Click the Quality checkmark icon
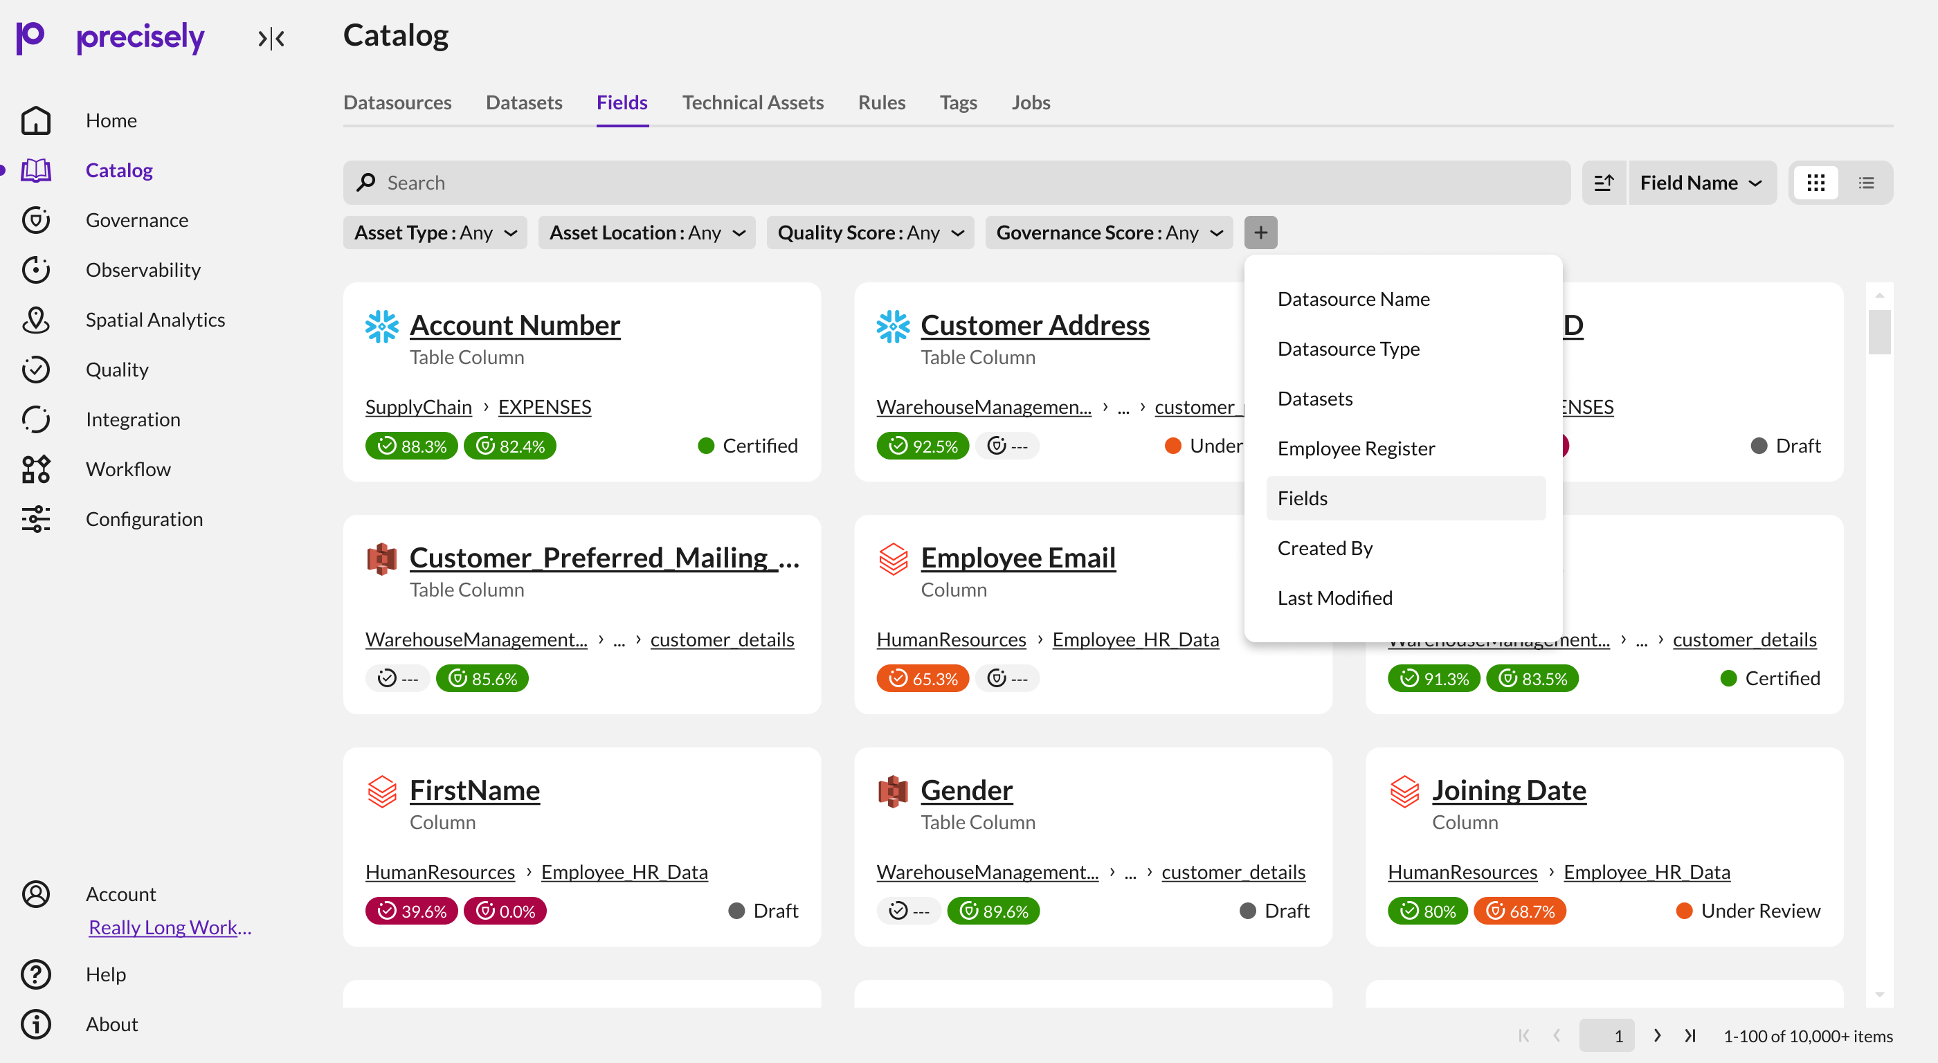The image size is (1938, 1063). [x=35, y=370]
